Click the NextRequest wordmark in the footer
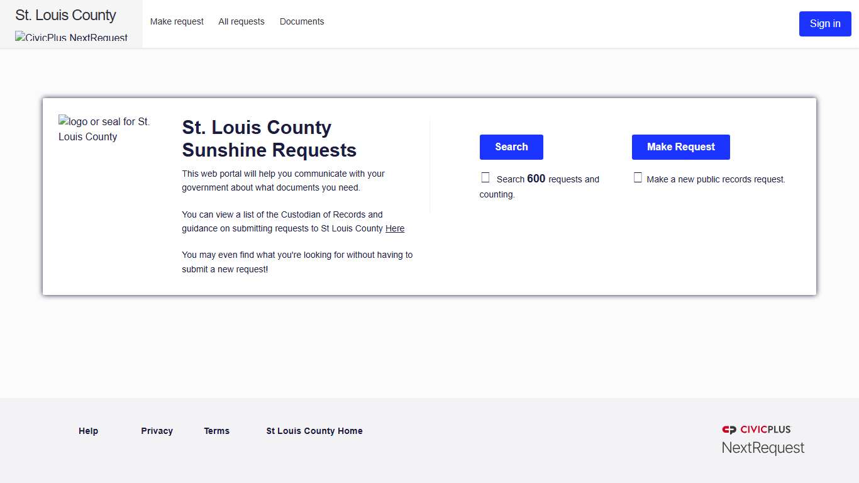 tap(763, 447)
